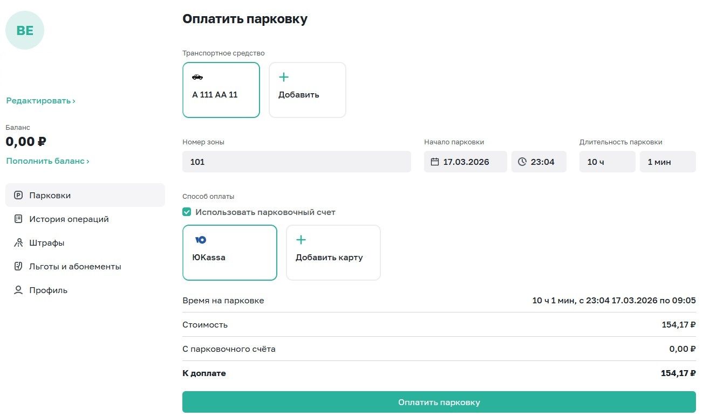
Task: Open the start time field 23:04
Action: (x=539, y=162)
